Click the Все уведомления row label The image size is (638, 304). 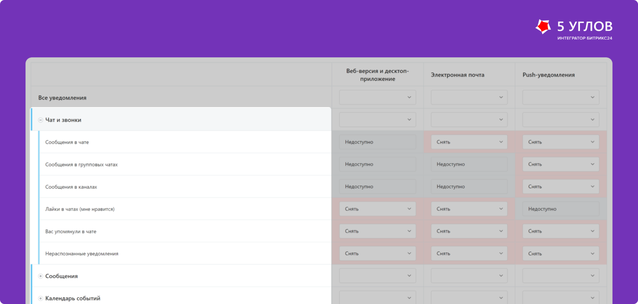click(x=62, y=98)
